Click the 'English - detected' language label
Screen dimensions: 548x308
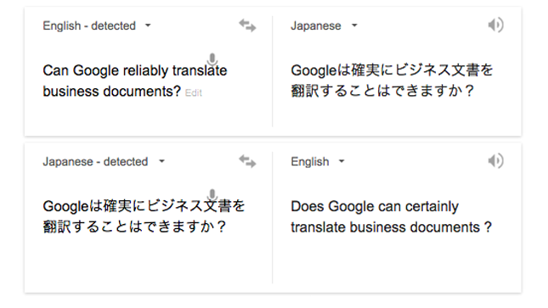(89, 25)
